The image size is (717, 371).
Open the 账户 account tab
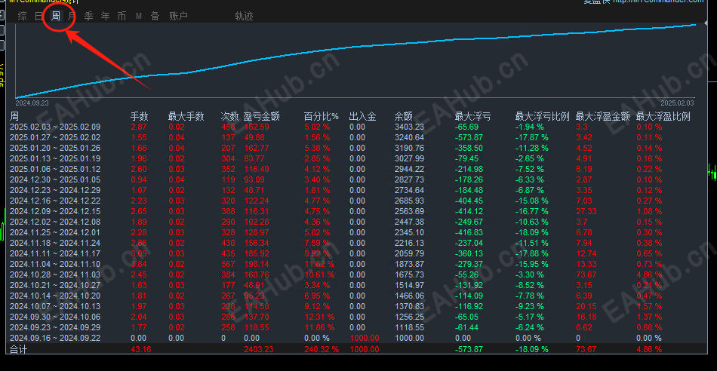[x=178, y=17]
